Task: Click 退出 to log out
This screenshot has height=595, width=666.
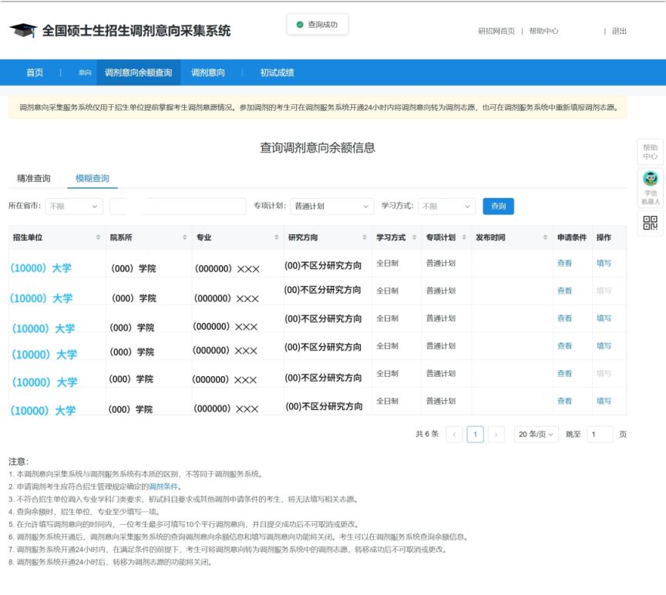Action: (x=621, y=32)
